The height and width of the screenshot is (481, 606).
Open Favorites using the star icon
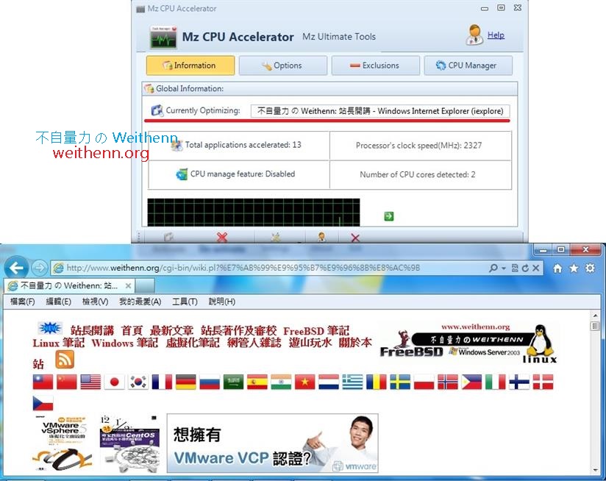tap(573, 268)
